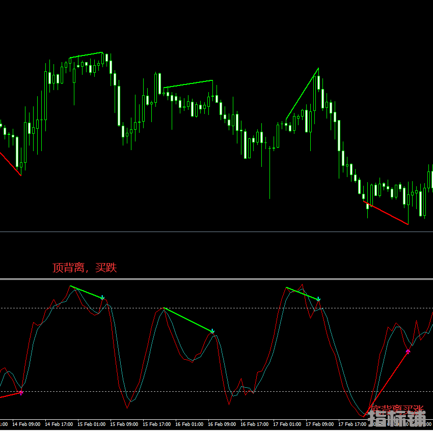433x431 pixels.
Task: Select the red trendline at bottom-right of price chart
Action: (x=386, y=213)
